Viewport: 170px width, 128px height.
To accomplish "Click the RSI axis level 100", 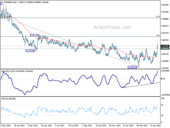I will click(x=163, y=98).
